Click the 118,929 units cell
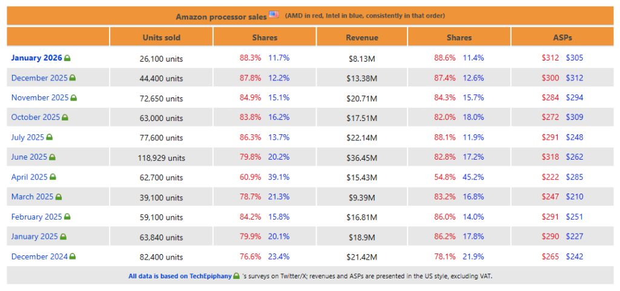620x291 pixels. 161,158
